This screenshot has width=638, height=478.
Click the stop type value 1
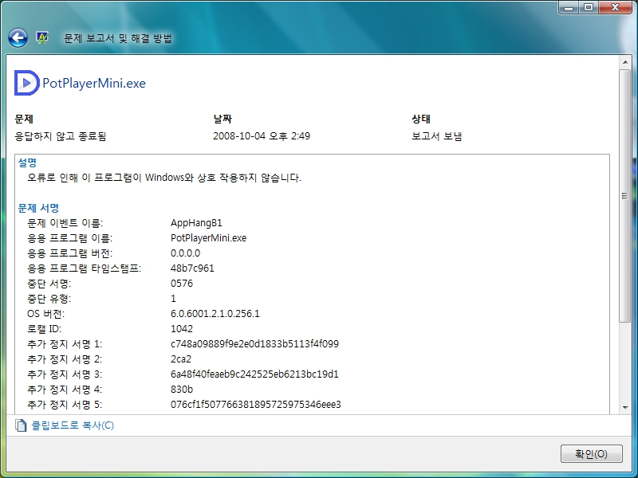coord(173,298)
